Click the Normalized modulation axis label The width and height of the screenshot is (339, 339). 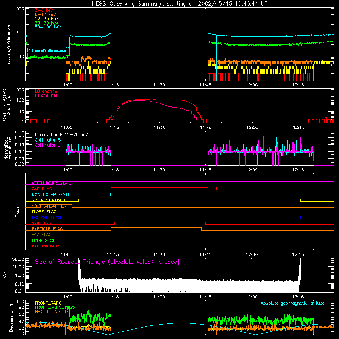(8, 148)
